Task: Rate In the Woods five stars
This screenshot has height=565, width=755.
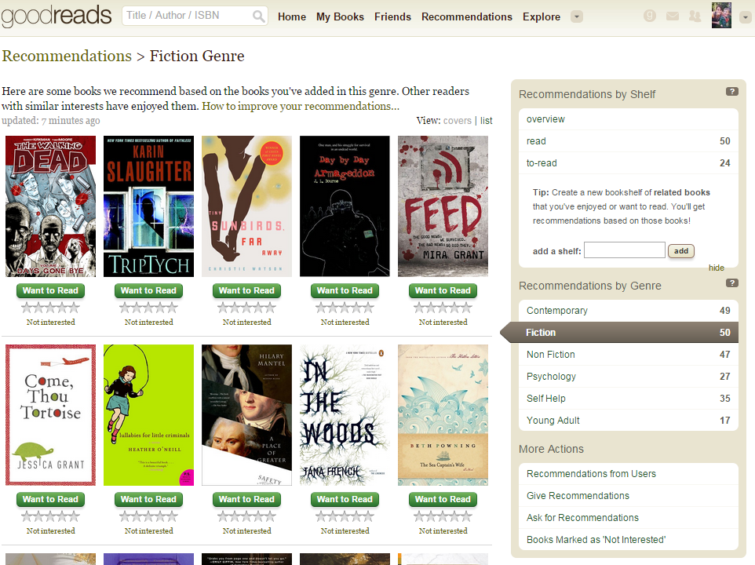Action: 368,516
